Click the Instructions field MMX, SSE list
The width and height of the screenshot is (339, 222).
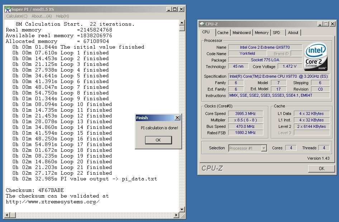click(x=279, y=95)
